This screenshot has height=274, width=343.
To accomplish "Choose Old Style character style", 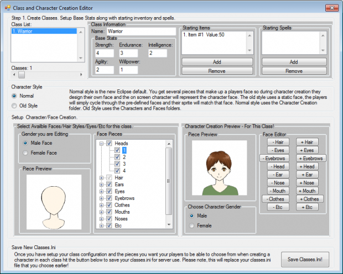I will [15, 105].
